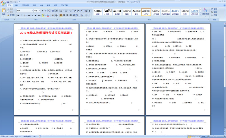Viewport: 226px width, 138px height.
Task: Shrink the font size
Action: click(x=45, y=11)
